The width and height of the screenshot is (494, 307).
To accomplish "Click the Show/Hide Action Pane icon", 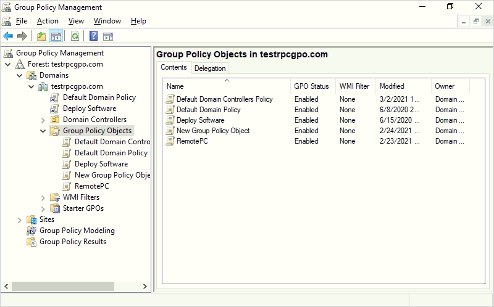I will click(x=108, y=36).
